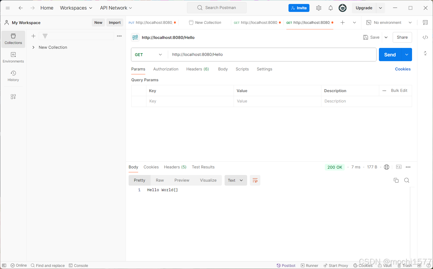This screenshot has width=433, height=269.
Task: Open the Environments sidebar panel
Action: [13, 58]
